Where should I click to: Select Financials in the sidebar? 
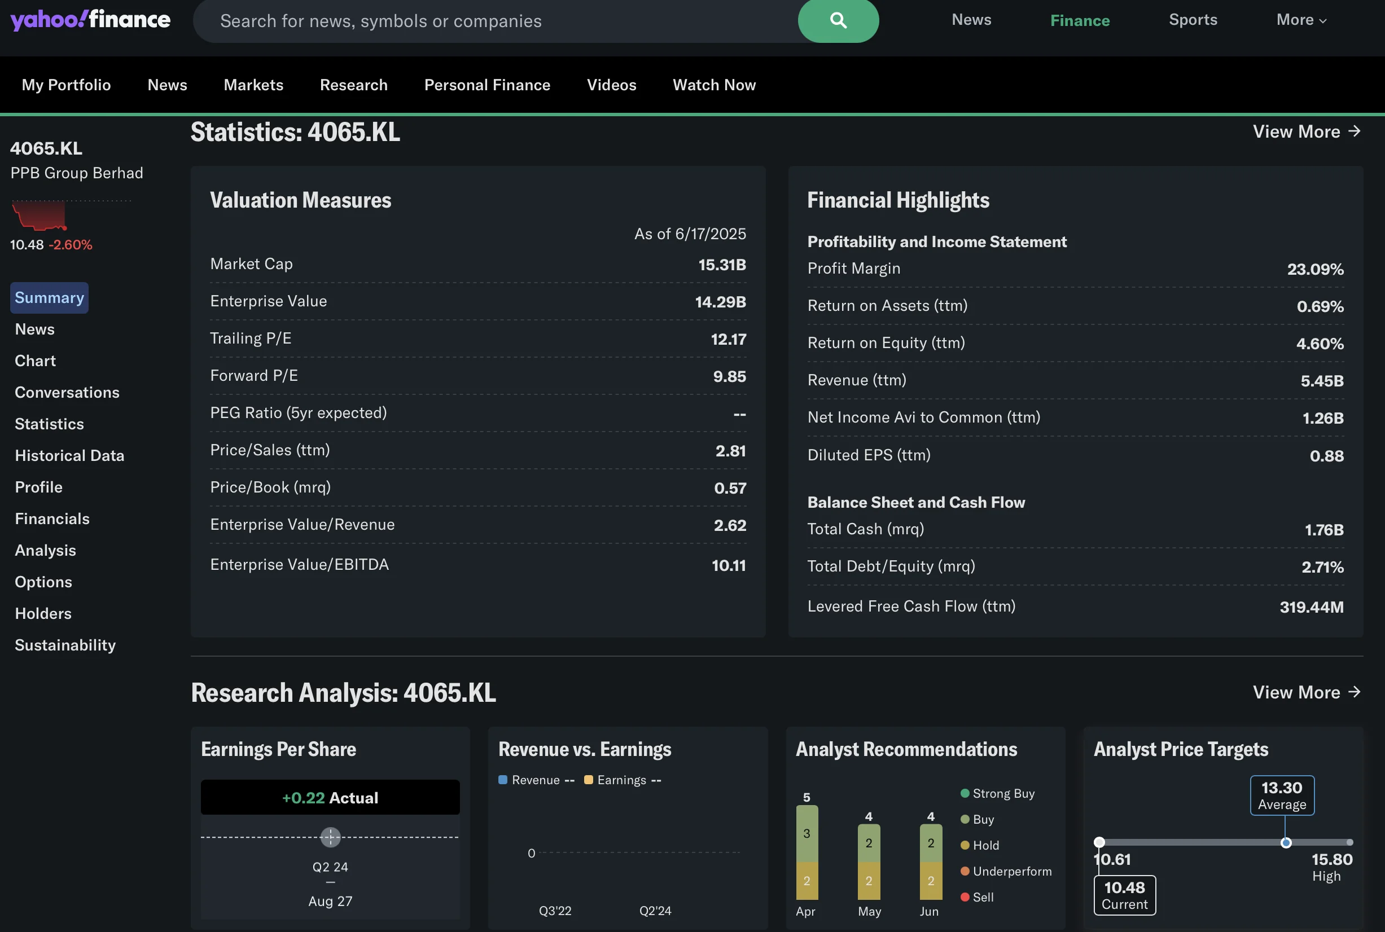point(52,518)
